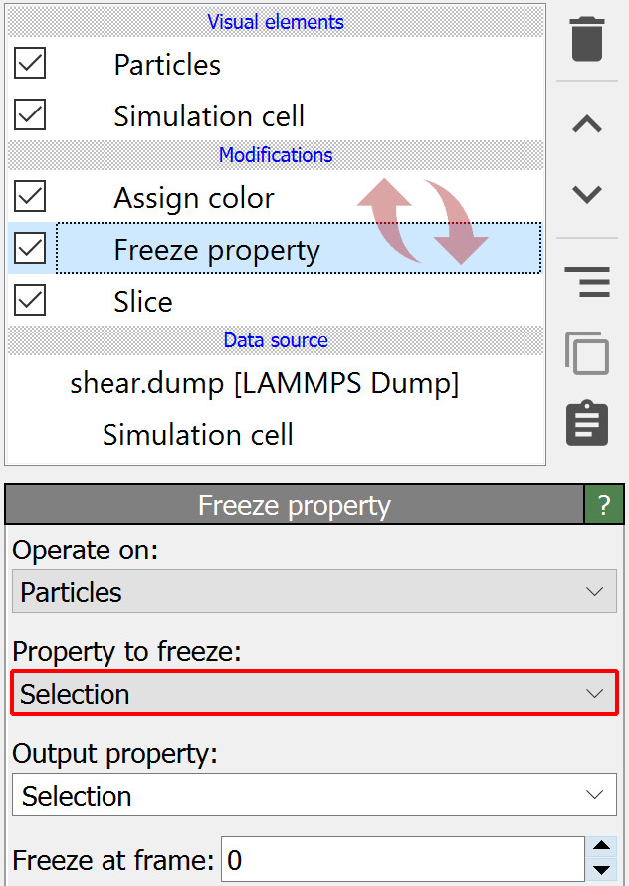Image resolution: width=629 pixels, height=886 pixels.
Task: Disable the Assign color modifier
Action: [30, 197]
